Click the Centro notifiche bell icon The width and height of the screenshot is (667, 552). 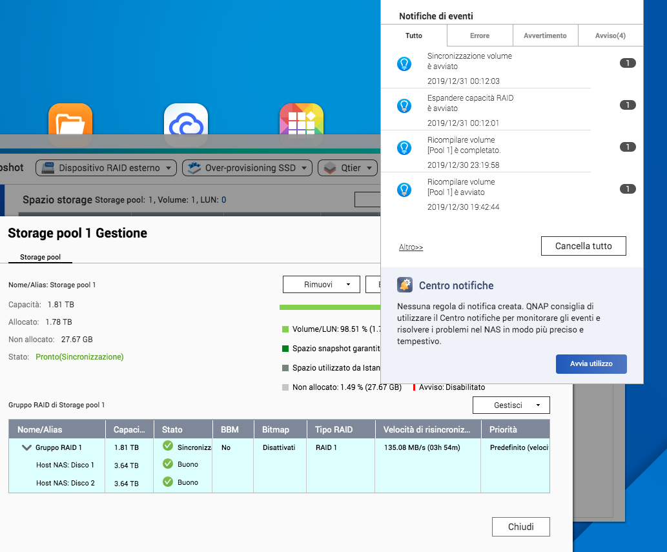[x=405, y=285]
